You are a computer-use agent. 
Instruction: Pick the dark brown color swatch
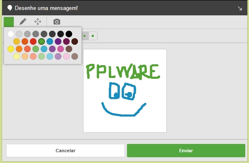75,41
